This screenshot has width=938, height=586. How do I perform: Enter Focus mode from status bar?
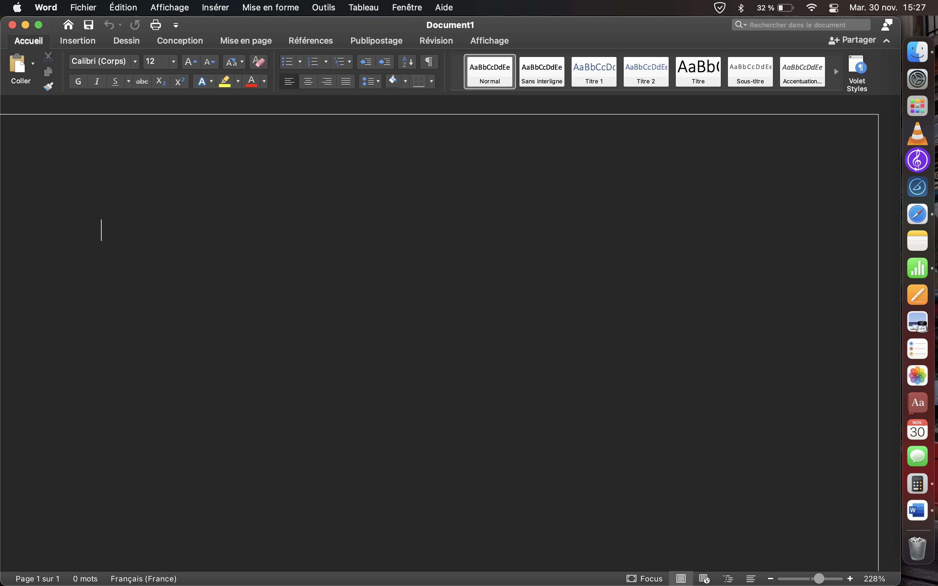645,578
